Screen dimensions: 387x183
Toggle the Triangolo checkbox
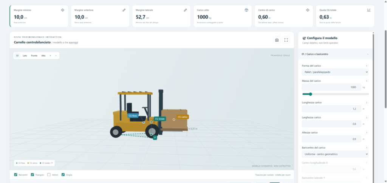33,175
